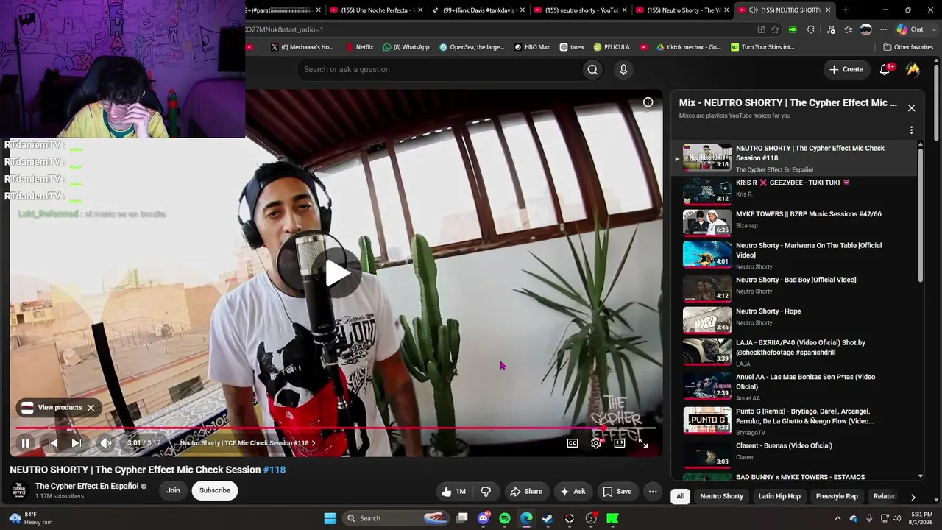Select the Latin Hip Hop filter chip
This screenshot has height=530, width=942.
(x=779, y=496)
